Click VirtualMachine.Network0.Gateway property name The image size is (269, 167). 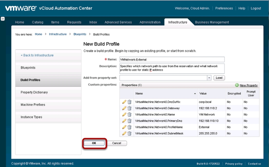click(157, 108)
